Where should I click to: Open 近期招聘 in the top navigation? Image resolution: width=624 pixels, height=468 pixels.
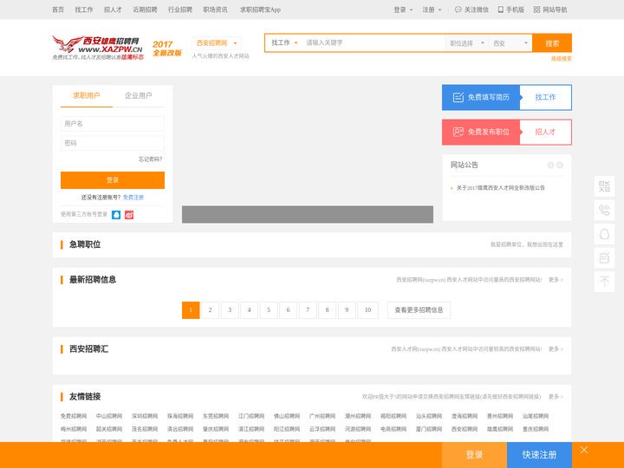click(x=145, y=10)
